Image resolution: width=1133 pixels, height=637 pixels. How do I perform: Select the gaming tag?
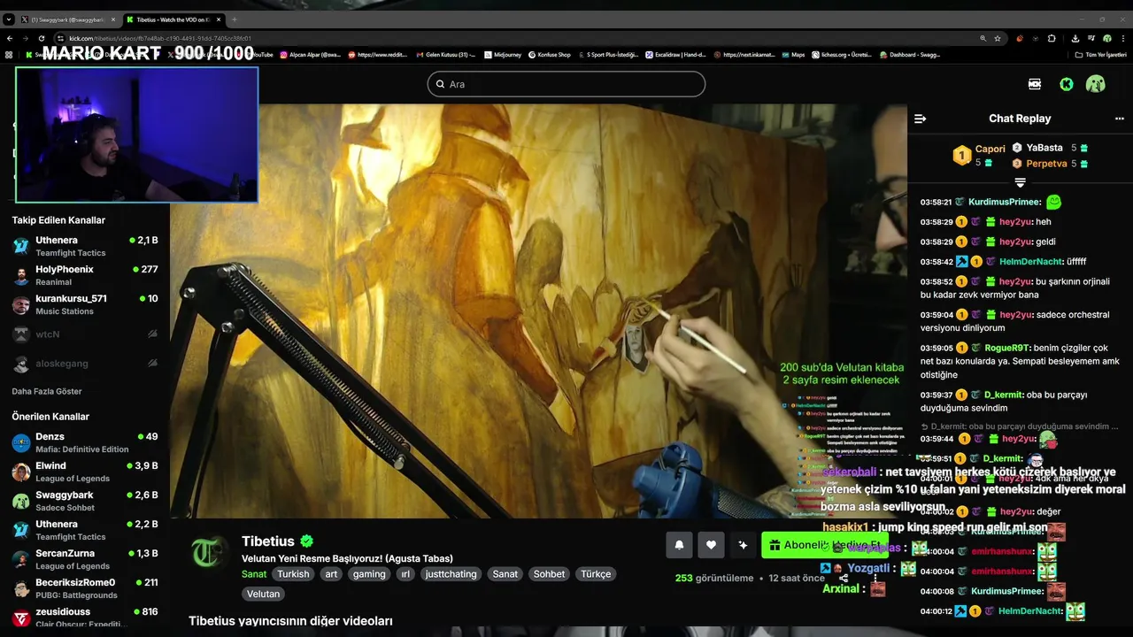click(x=369, y=574)
